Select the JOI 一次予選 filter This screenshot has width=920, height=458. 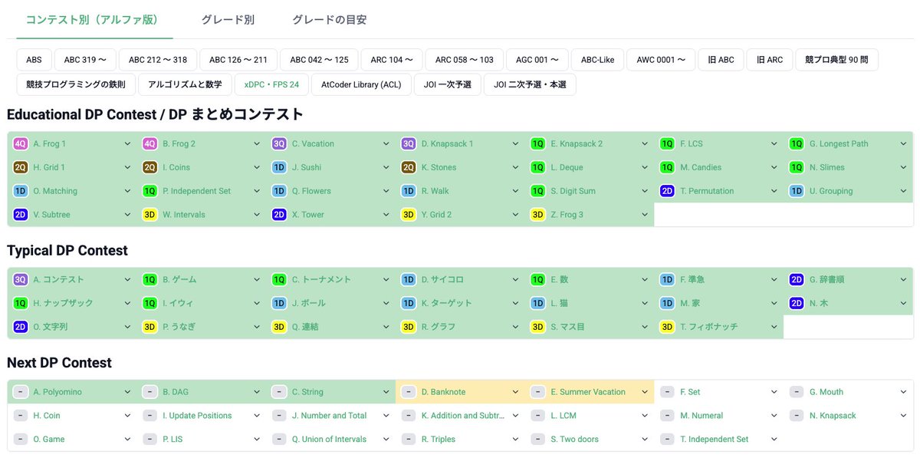coord(448,84)
